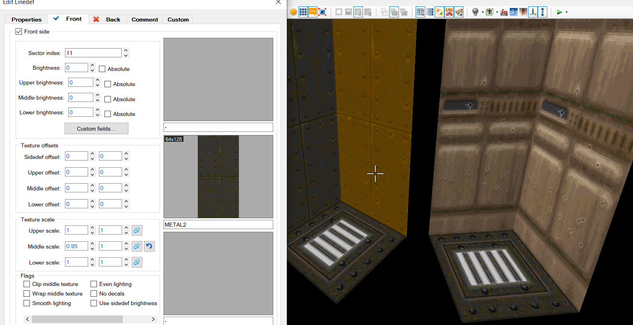Toggle the sky rendering icon

[514, 12]
